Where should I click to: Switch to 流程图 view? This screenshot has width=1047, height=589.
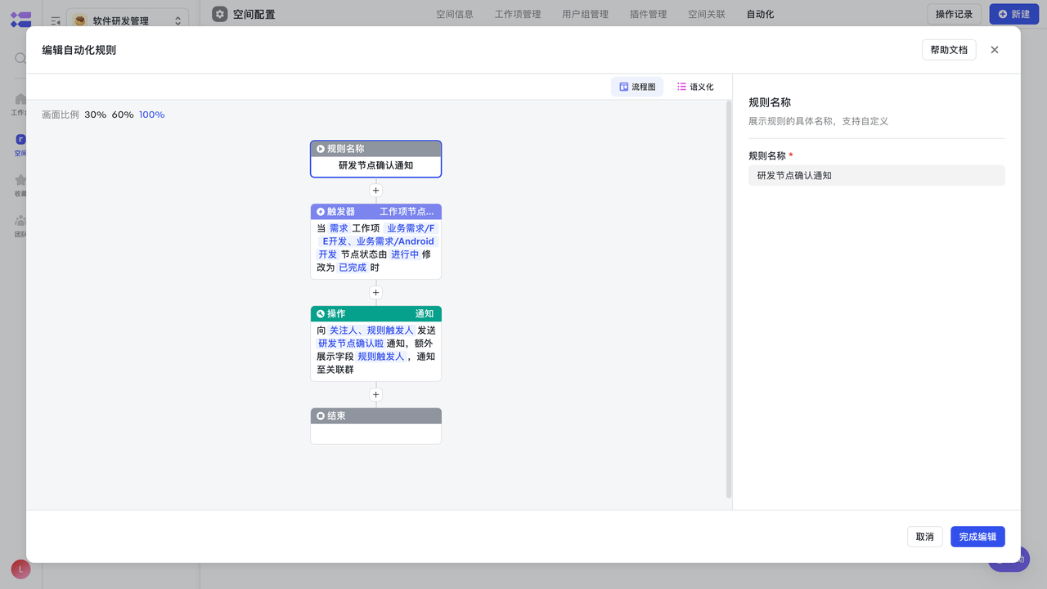click(x=637, y=87)
